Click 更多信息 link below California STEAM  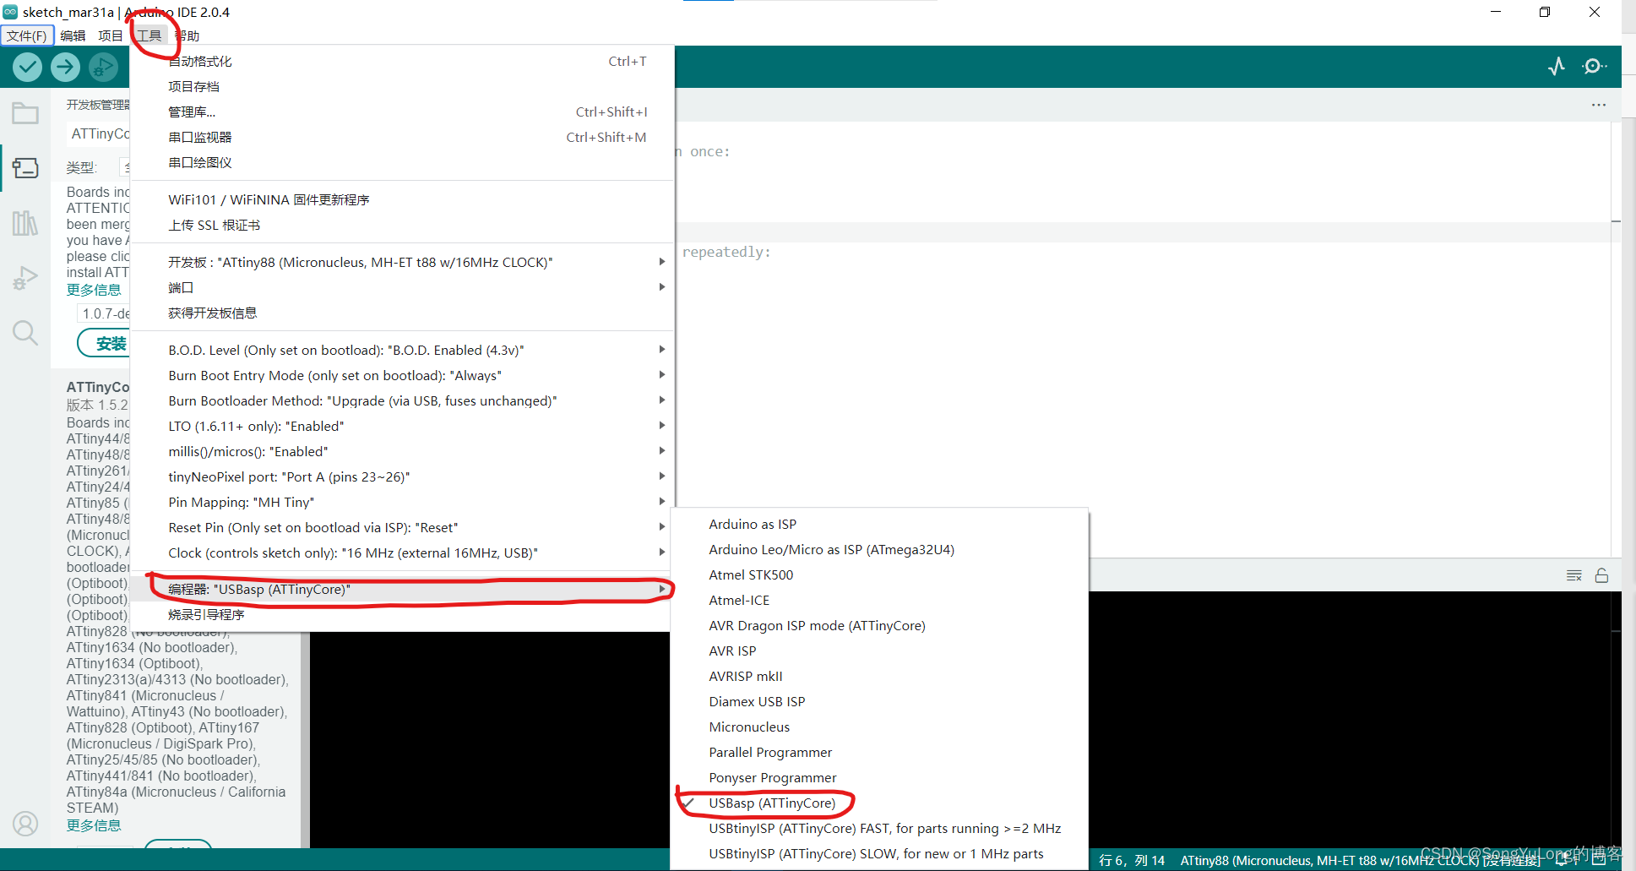[94, 825]
